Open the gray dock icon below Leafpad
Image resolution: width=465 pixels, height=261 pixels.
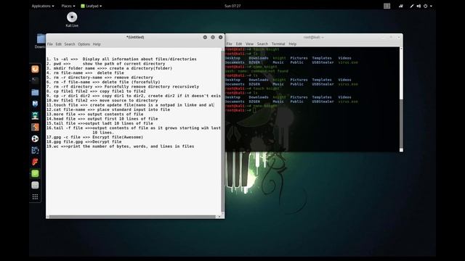pos(35,186)
